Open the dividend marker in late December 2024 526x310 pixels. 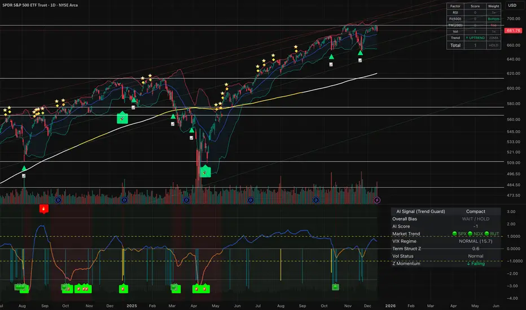[x=125, y=200]
